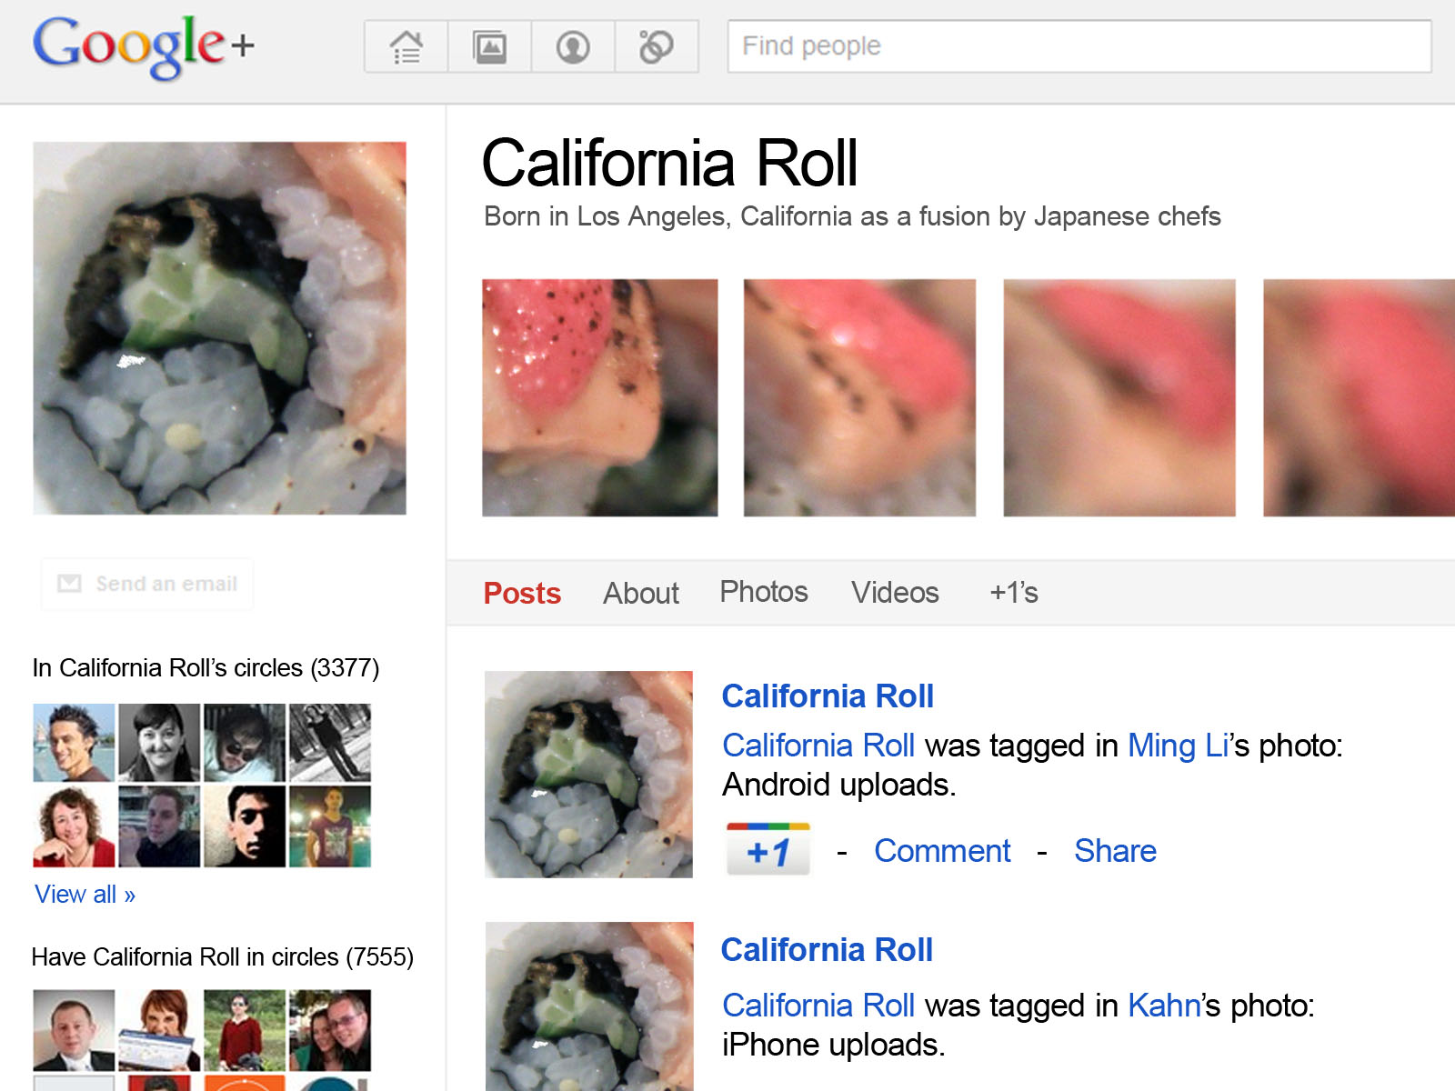This screenshot has height=1091, width=1455.
Task: Click the Google+ logo
Action: coord(144,45)
